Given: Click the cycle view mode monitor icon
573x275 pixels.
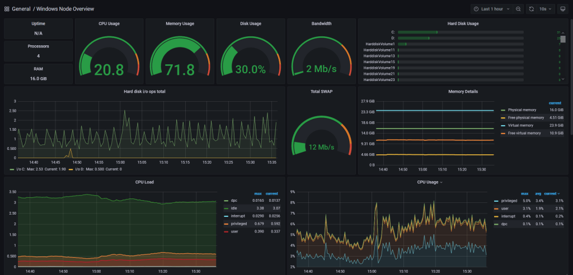Looking at the screenshot, I should point(562,9).
